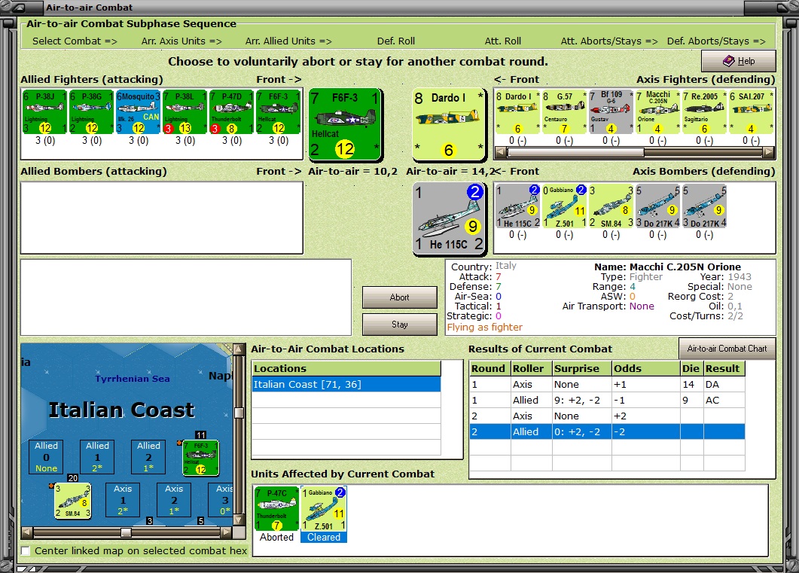Image resolution: width=799 pixels, height=573 pixels.
Task: Click the Def. Roll subphase step
Action: [x=396, y=41]
